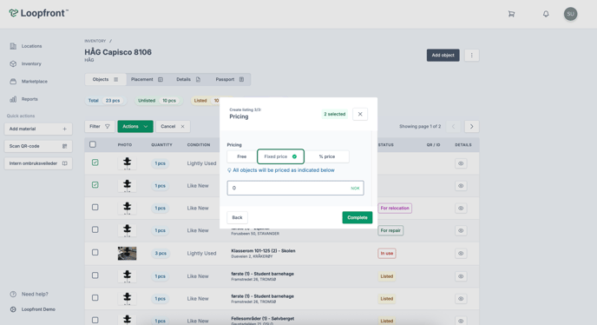Choose the % price option
Viewport: 597px width, 325px height.
coord(326,156)
